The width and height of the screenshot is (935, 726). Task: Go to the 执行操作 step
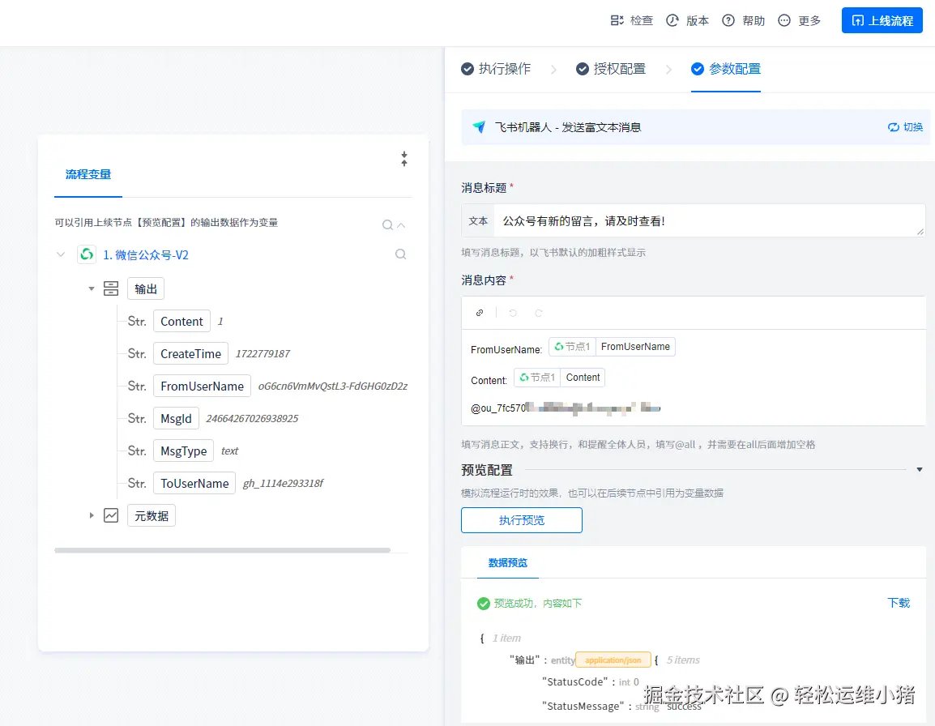point(496,69)
